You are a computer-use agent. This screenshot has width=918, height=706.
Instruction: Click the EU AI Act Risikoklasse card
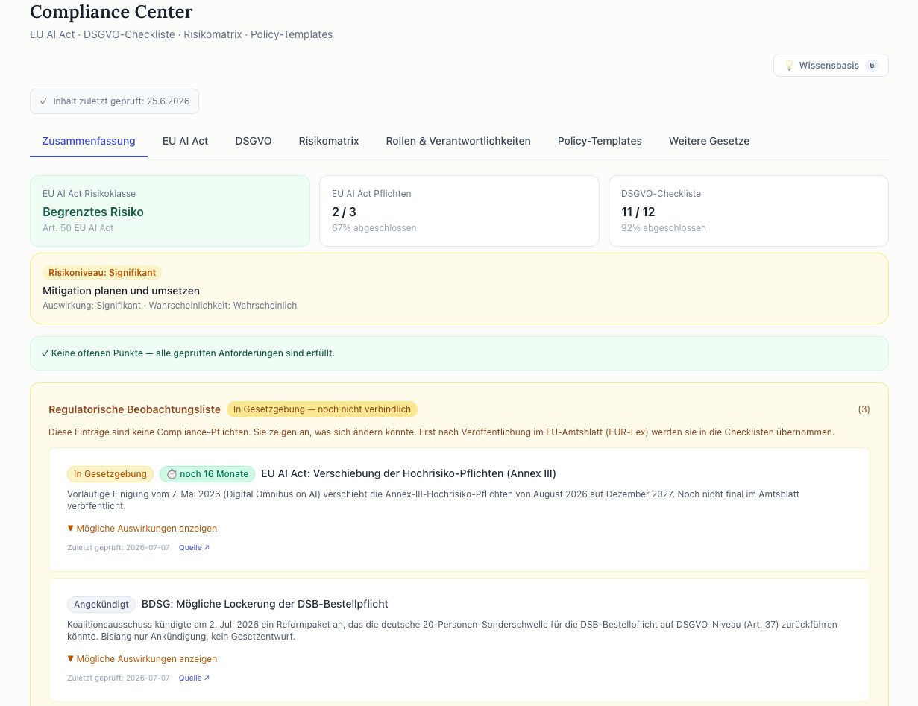coord(170,211)
